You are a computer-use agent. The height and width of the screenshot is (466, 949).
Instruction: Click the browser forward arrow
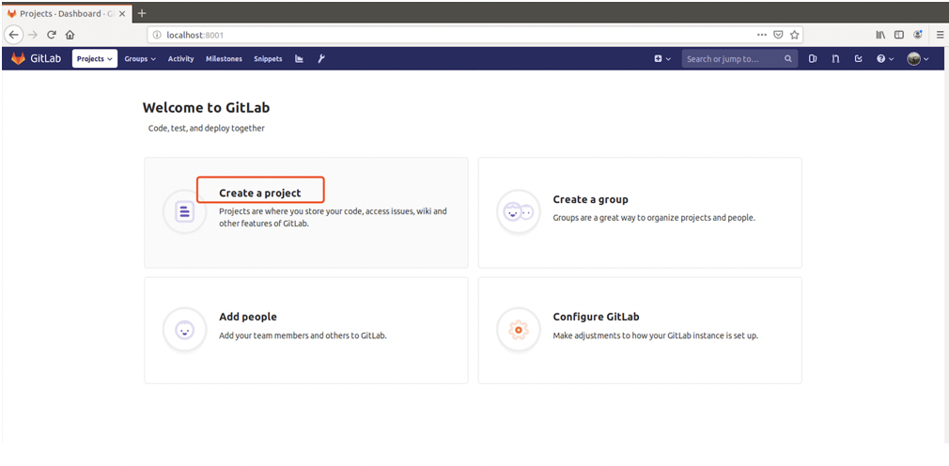(x=33, y=35)
